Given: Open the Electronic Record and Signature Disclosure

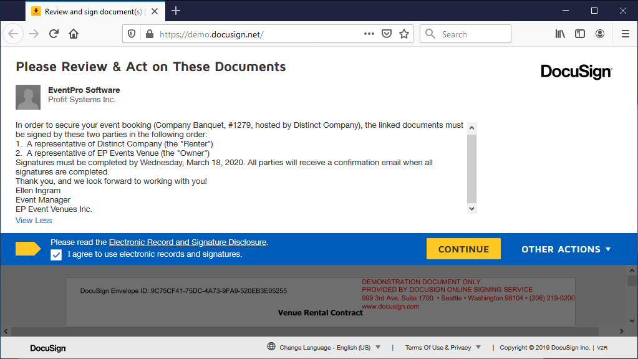Looking at the screenshot, I should click(188, 242).
